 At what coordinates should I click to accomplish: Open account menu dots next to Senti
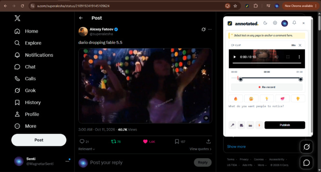pyautogui.click(x=67, y=161)
